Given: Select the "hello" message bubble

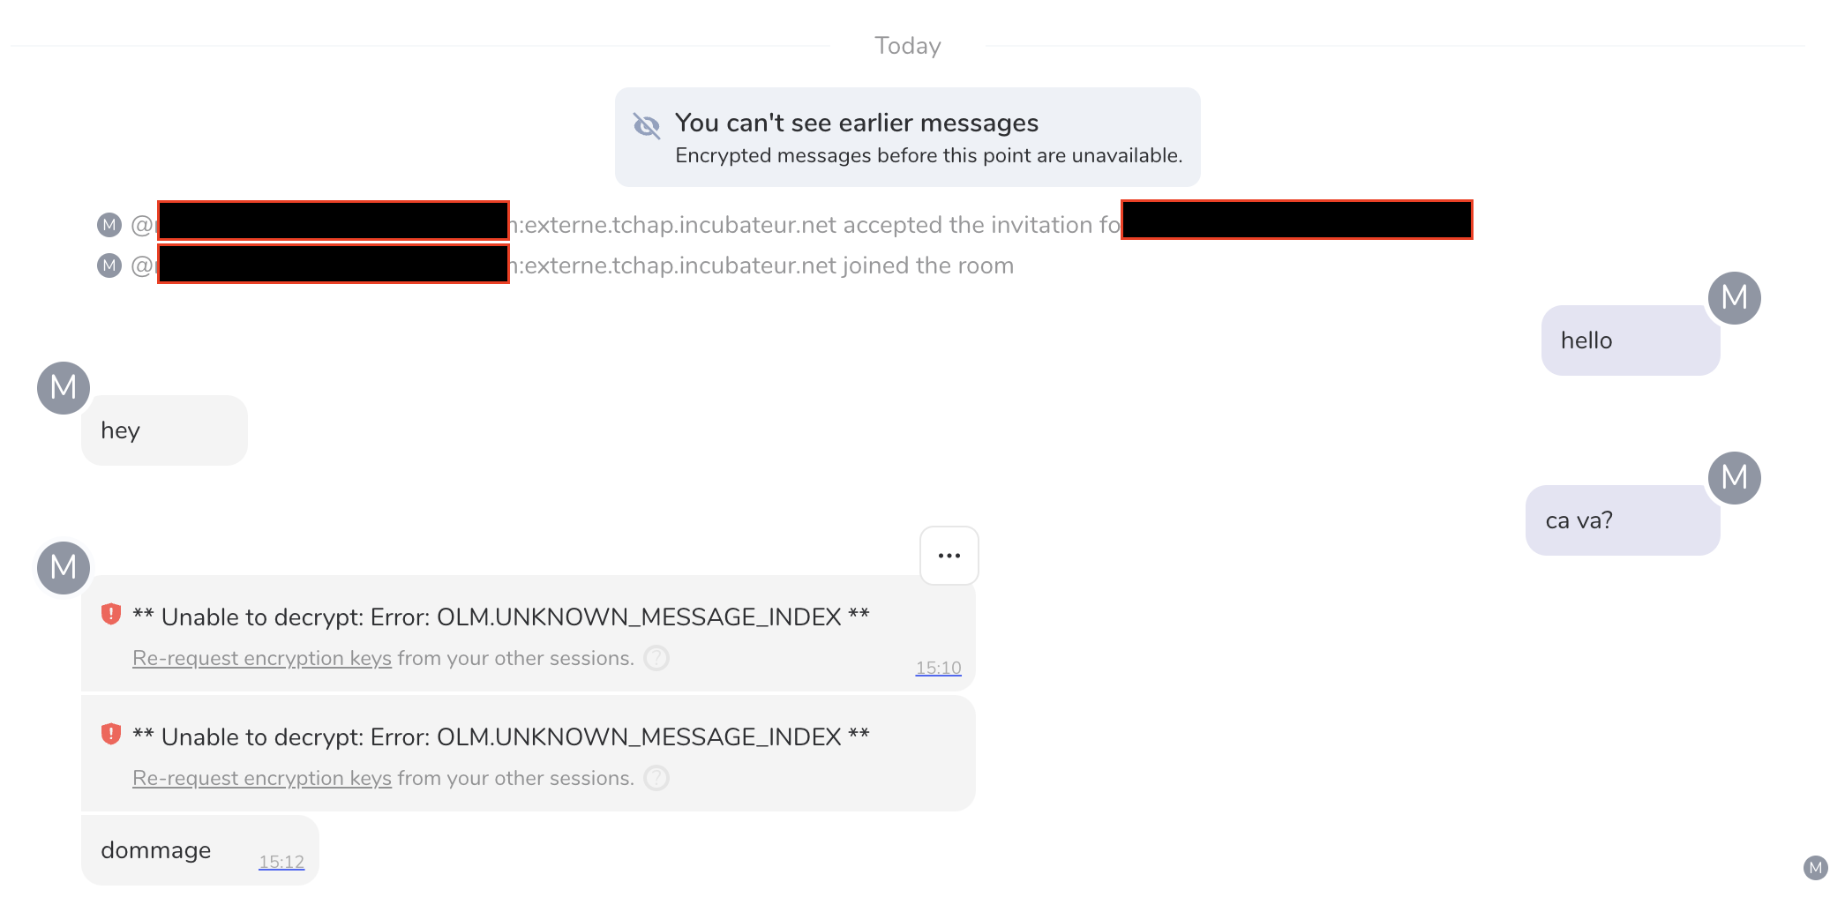Looking at the screenshot, I should [1630, 340].
